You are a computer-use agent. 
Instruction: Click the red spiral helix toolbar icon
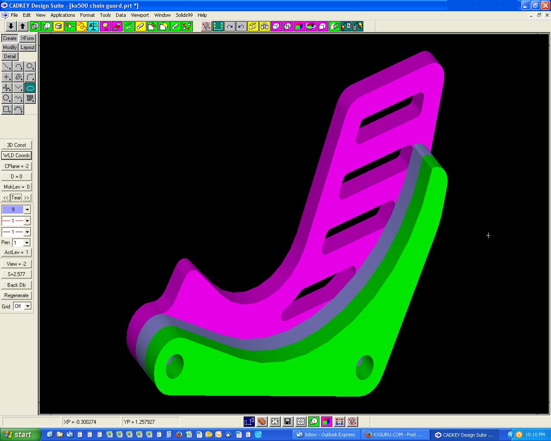(82, 26)
